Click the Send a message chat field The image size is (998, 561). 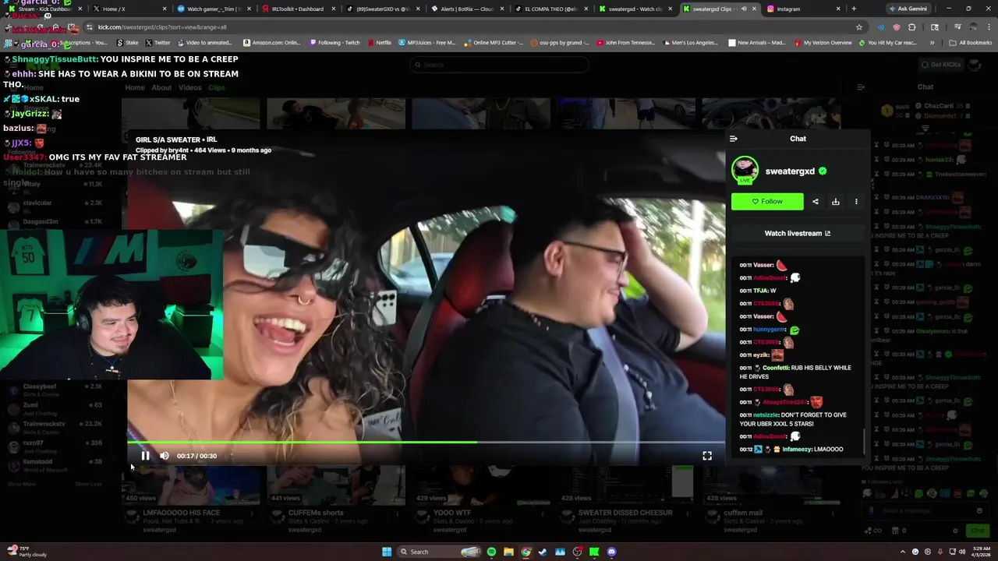pyautogui.click(x=926, y=511)
